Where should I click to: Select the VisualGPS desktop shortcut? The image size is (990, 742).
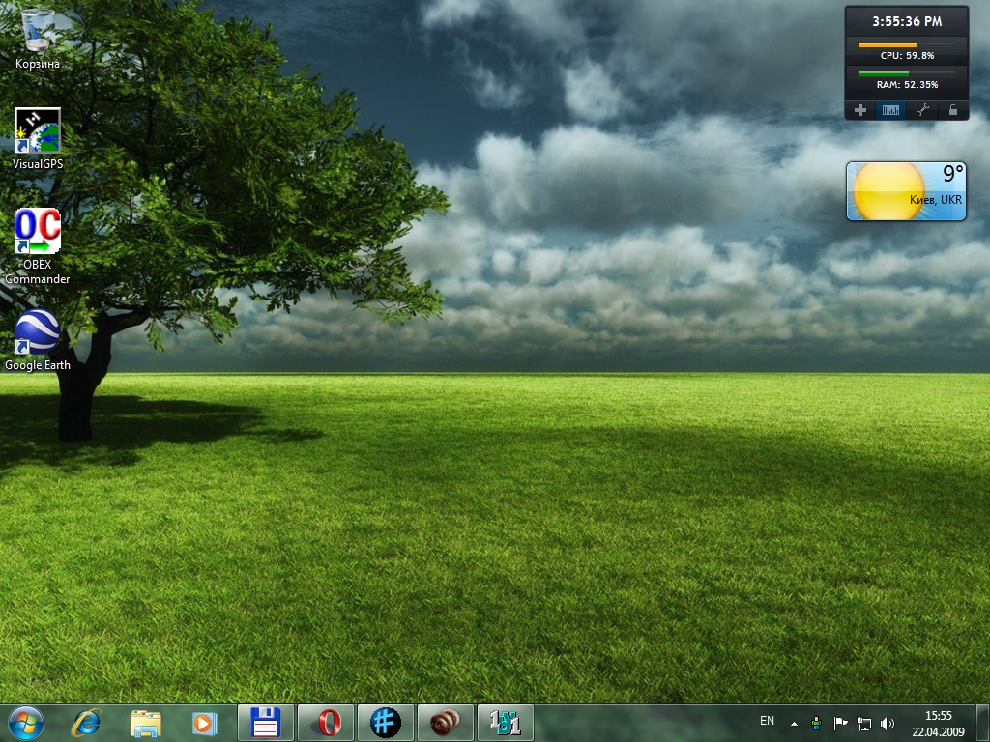[x=38, y=131]
